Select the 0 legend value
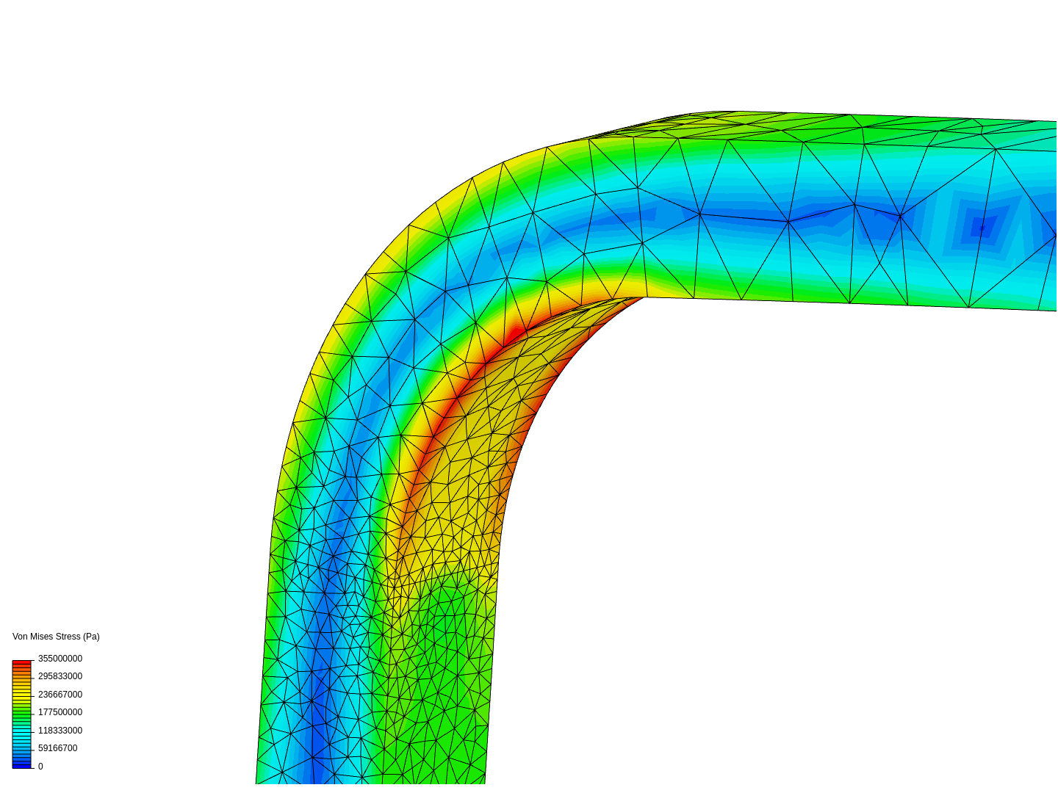The height and width of the screenshot is (793, 1058). [40, 767]
